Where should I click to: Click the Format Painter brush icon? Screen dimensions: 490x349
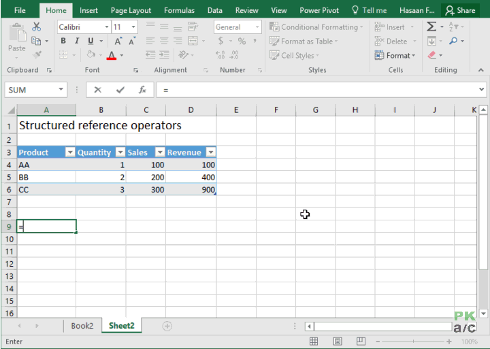tap(37, 55)
